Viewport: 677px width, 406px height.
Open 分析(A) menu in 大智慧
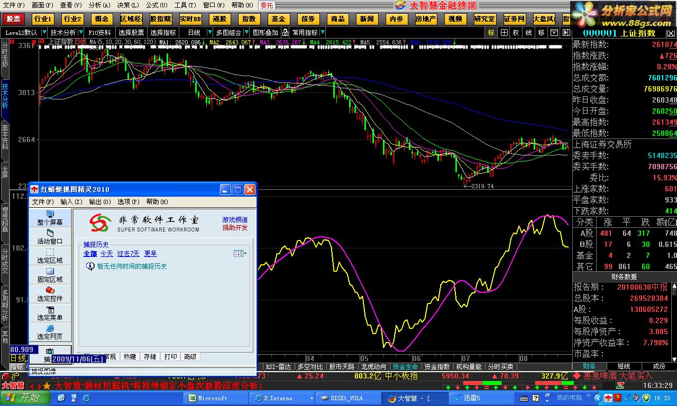pos(99,5)
